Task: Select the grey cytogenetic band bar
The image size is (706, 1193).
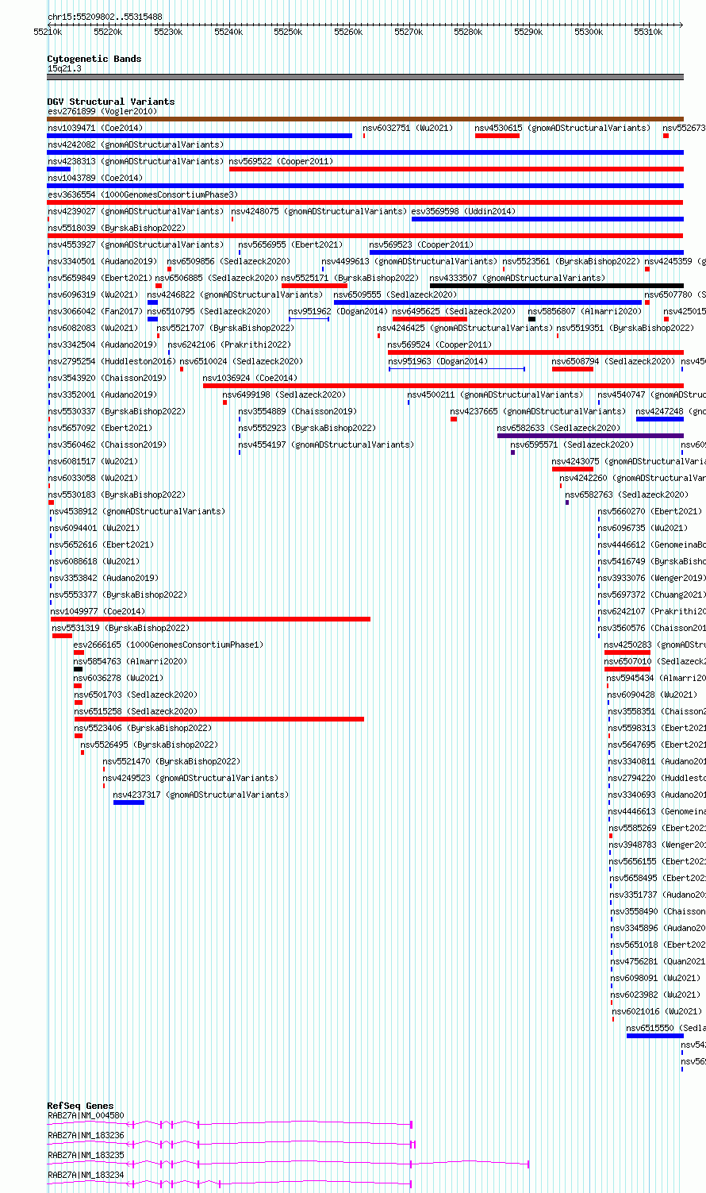Action: pyautogui.click(x=365, y=77)
